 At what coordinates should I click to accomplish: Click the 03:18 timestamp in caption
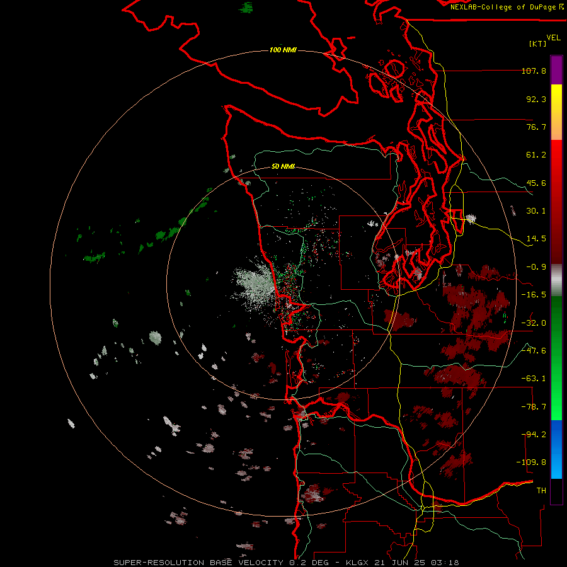click(x=444, y=563)
